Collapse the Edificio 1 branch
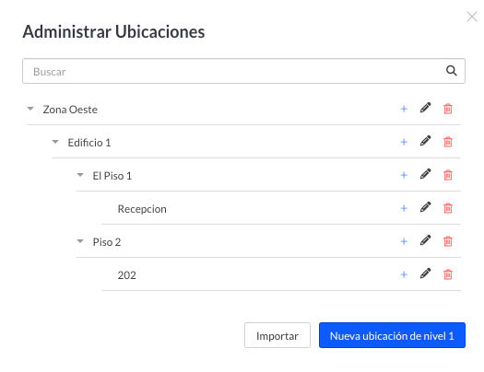This screenshot has width=484, height=372. click(55, 142)
